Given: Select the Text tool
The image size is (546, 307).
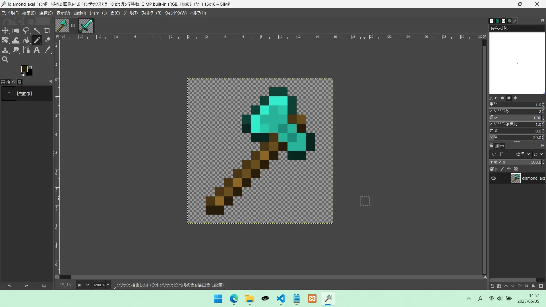Looking at the screenshot, I should click(x=37, y=50).
